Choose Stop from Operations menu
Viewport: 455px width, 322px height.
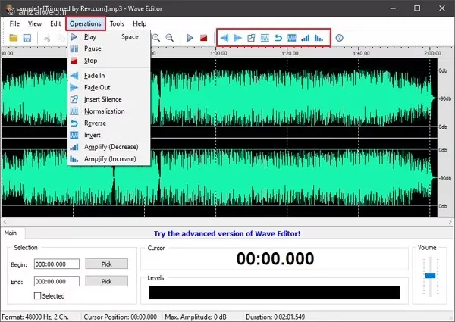point(108,61)
